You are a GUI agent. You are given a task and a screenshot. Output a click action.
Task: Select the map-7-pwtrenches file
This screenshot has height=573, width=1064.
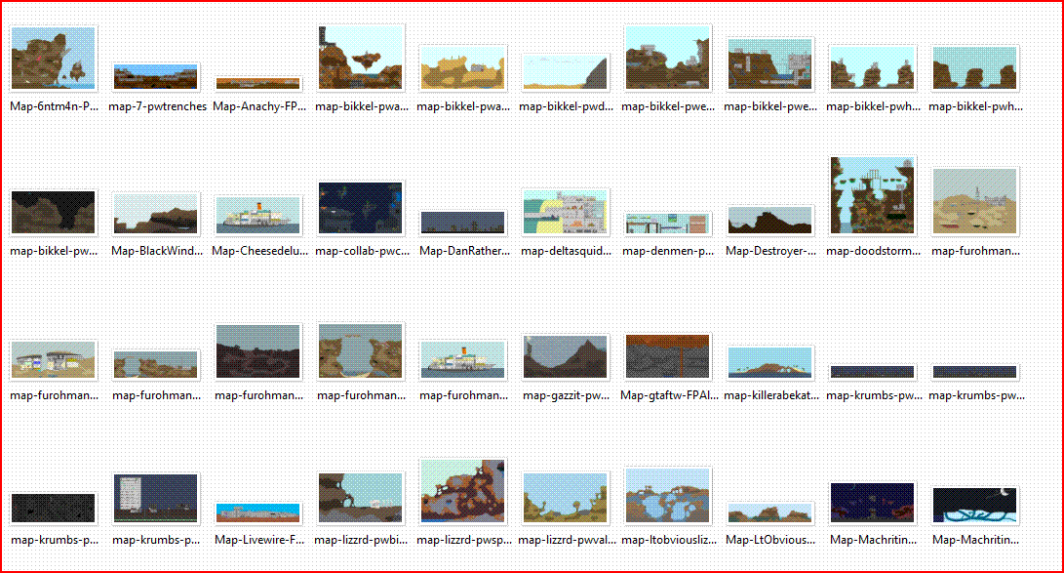(156, 77)
